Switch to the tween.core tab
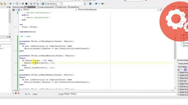Viewport: 188px width, 105px height. [61, 7]
